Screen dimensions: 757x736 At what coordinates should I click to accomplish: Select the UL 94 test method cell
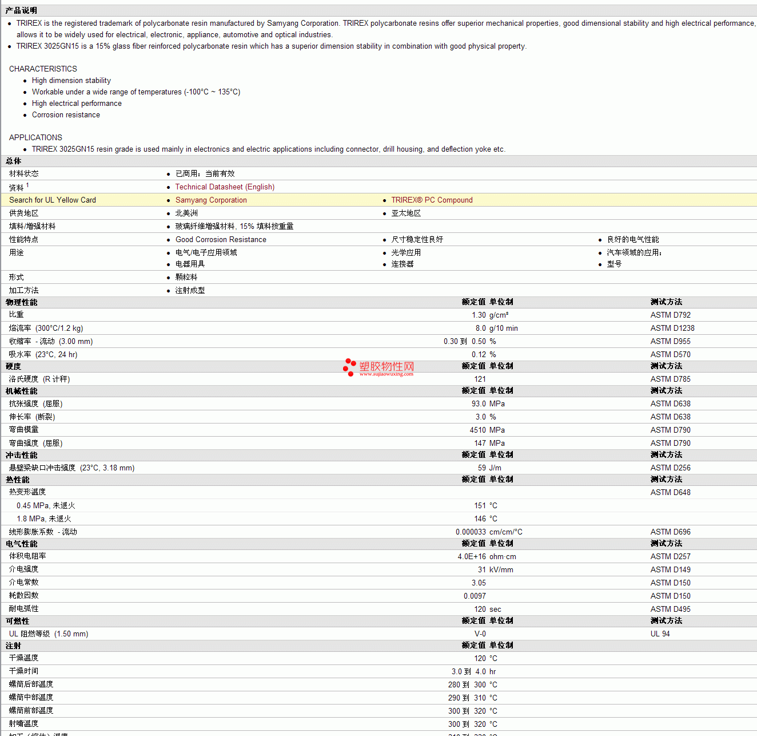point(660,634)
